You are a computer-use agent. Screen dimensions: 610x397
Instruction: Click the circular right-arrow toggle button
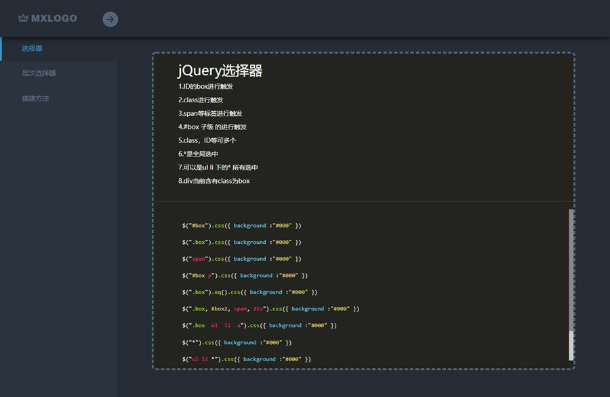pyautogui.click(x=110, y=19)
